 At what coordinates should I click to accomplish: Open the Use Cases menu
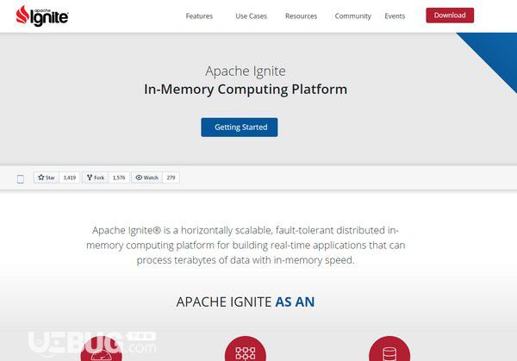pos(251,16)
